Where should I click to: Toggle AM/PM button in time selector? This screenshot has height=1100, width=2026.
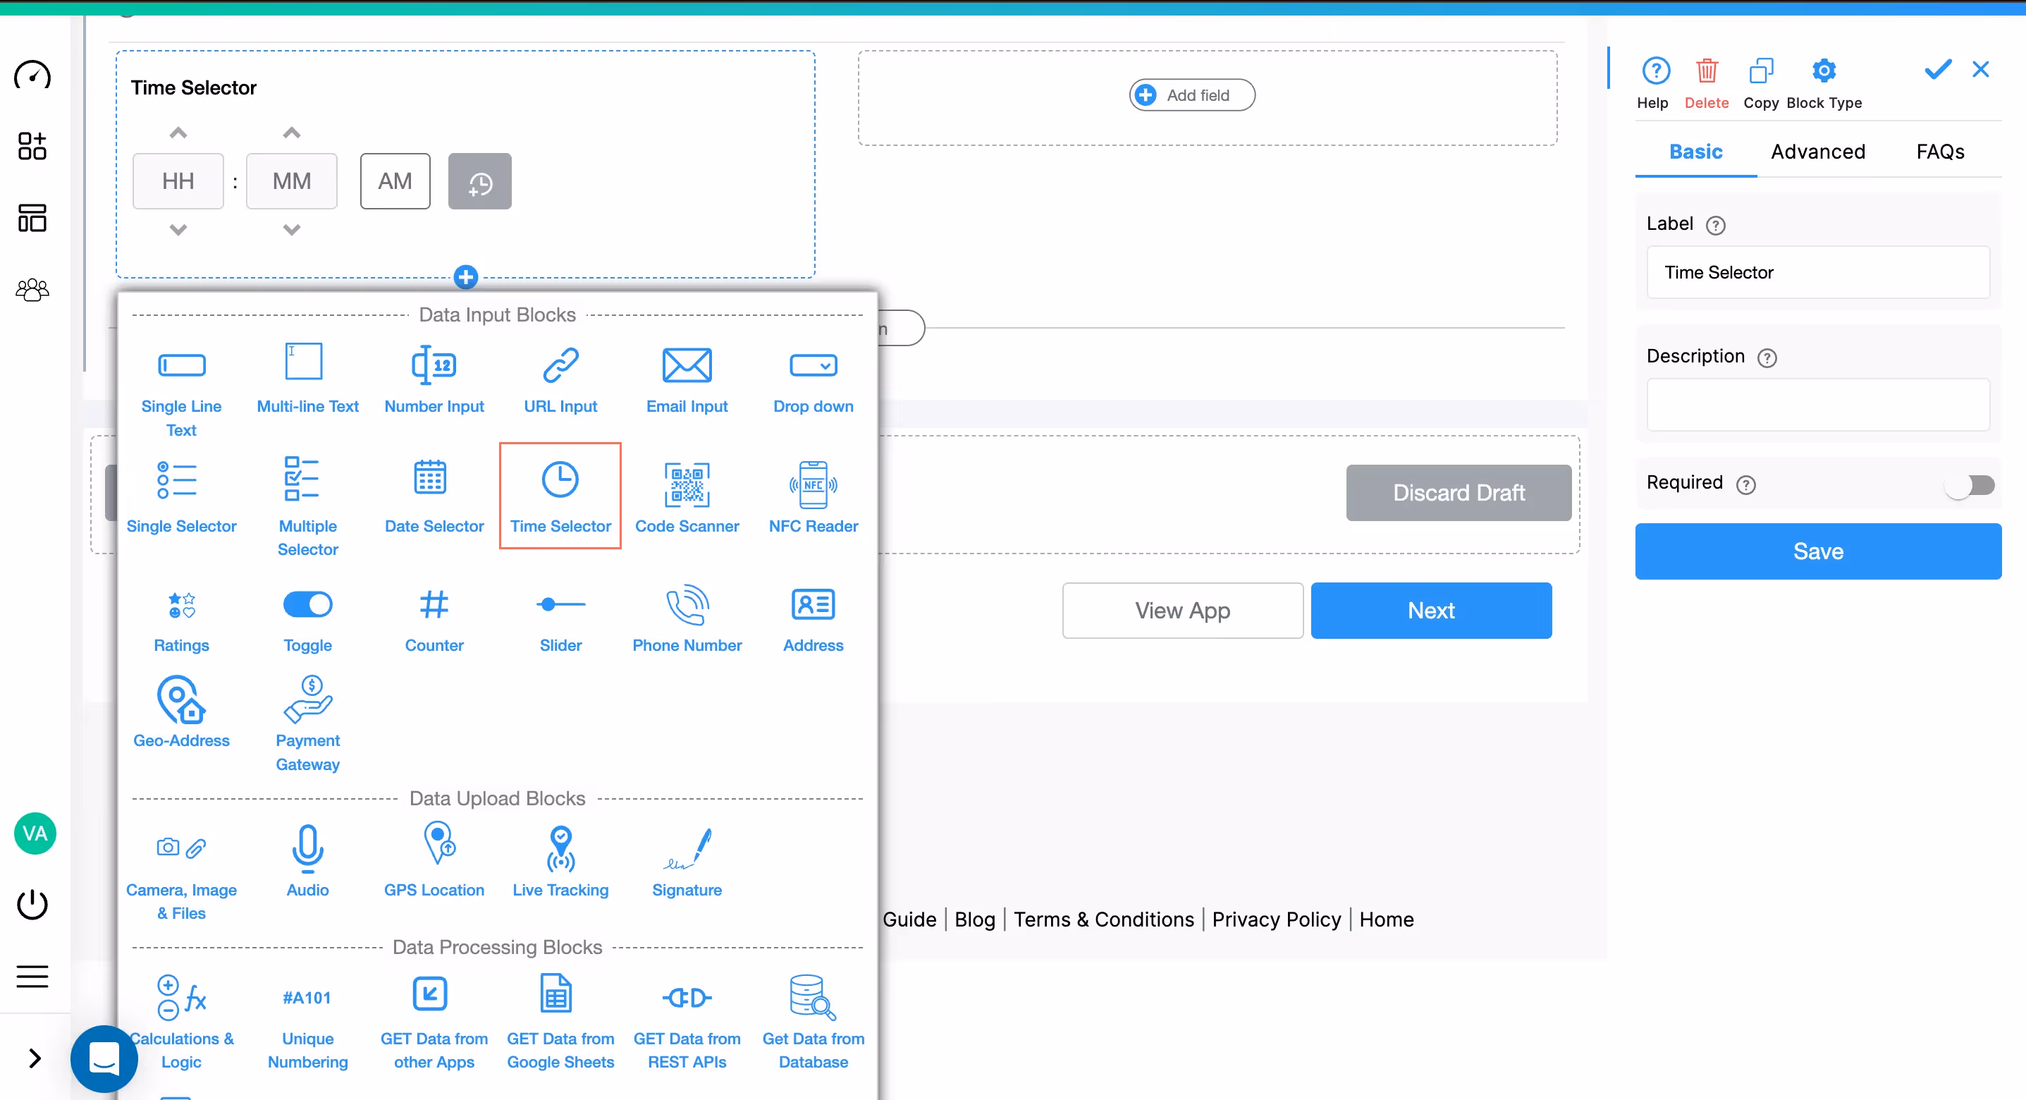tap(395, 181)
